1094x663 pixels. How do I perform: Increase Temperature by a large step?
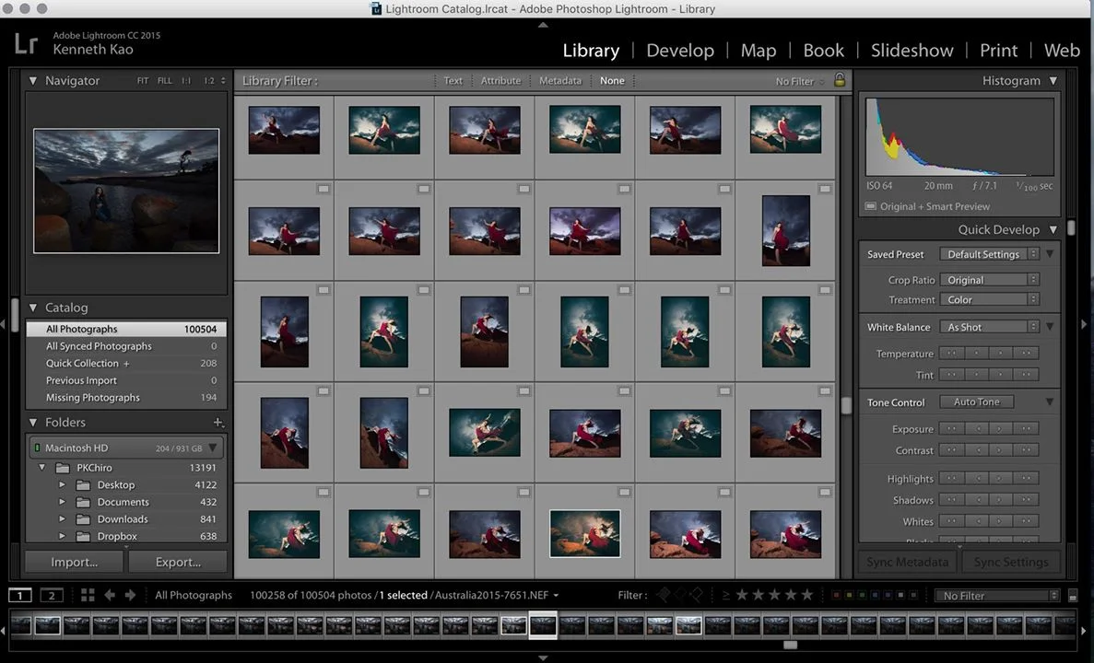[x=1027, y=354]
